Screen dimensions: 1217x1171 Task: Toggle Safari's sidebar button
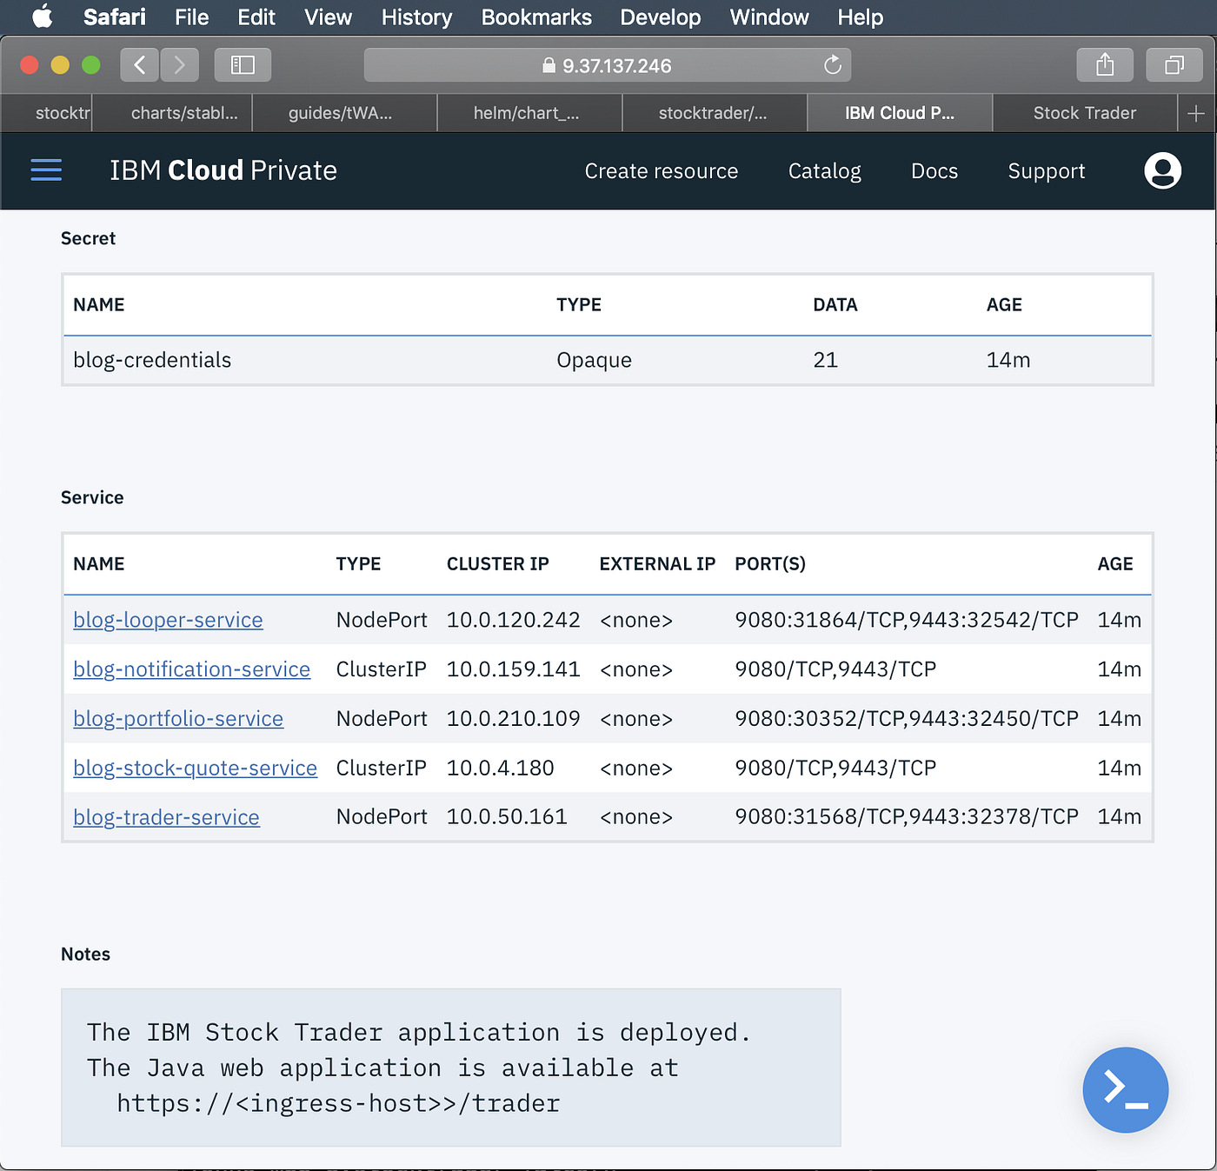pyautogui.click(x=243, y=65)
